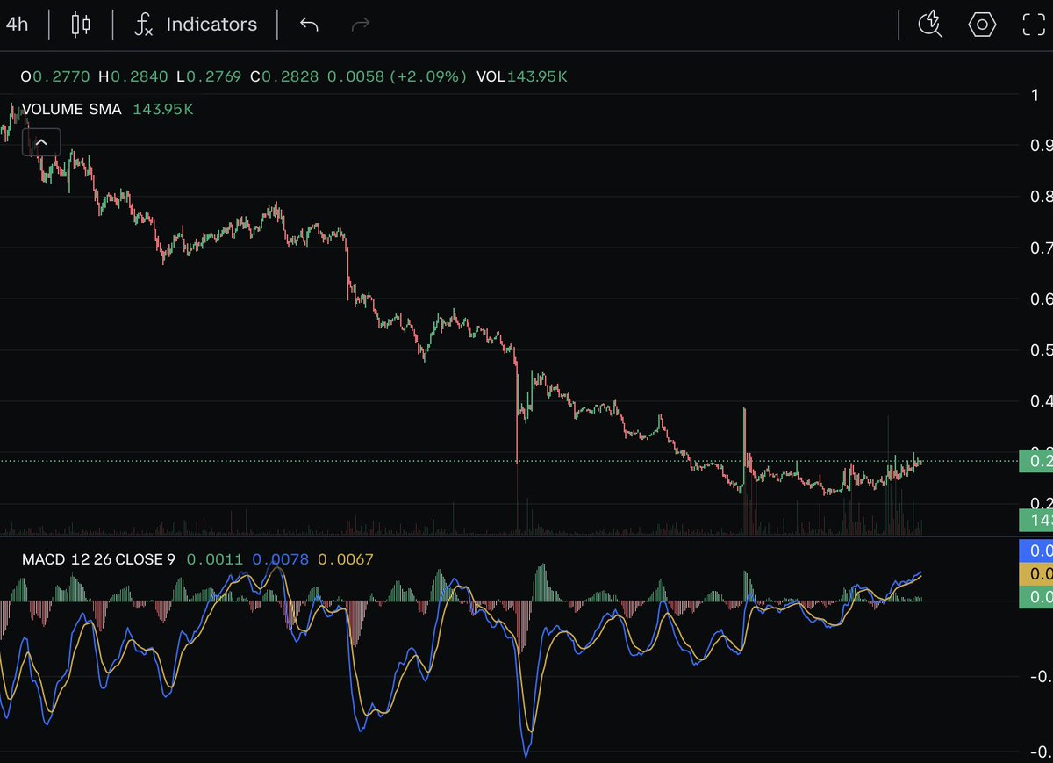This screenshot has height=763, width=1053.
Task: Click the right-side price scale area
Action: [1040, 307]
